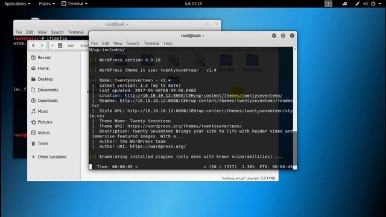
Task: Open the Applications menu in top bar
Action: click(17, 4)
